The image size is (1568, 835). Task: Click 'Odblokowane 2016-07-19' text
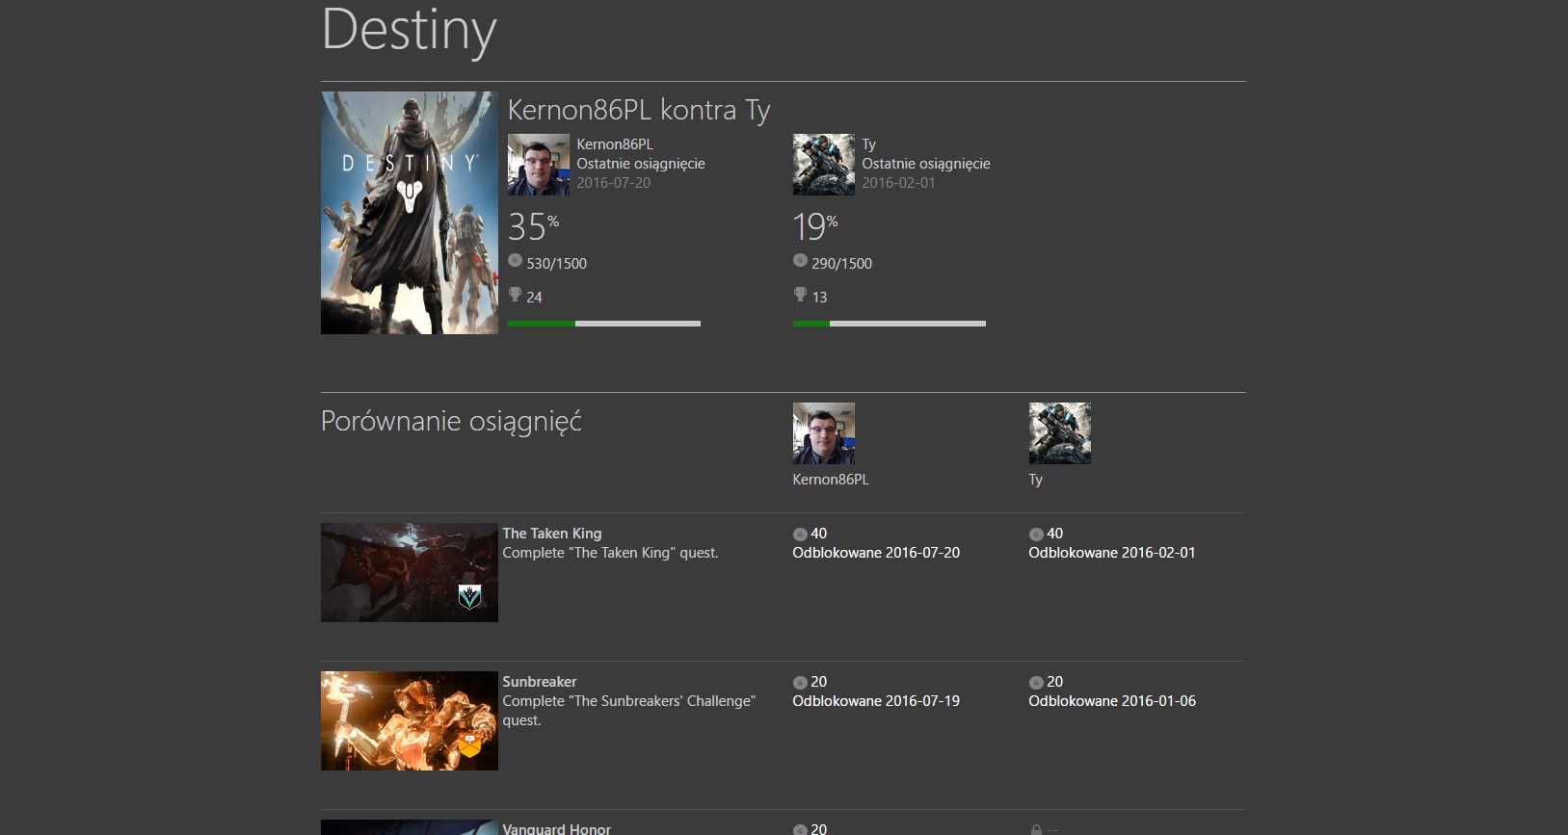tap(876, 701)
